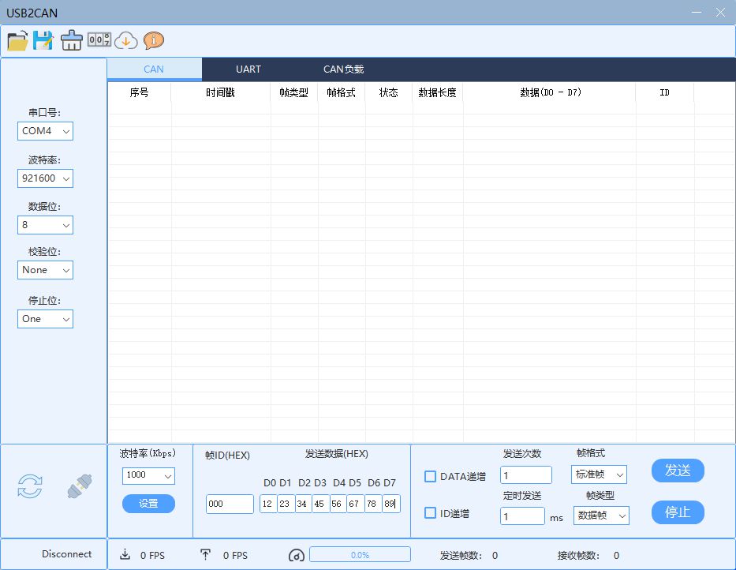Click the 0.0% load progress bar
736x570 pixels.
pyautogui.click(x=360, y=555)
